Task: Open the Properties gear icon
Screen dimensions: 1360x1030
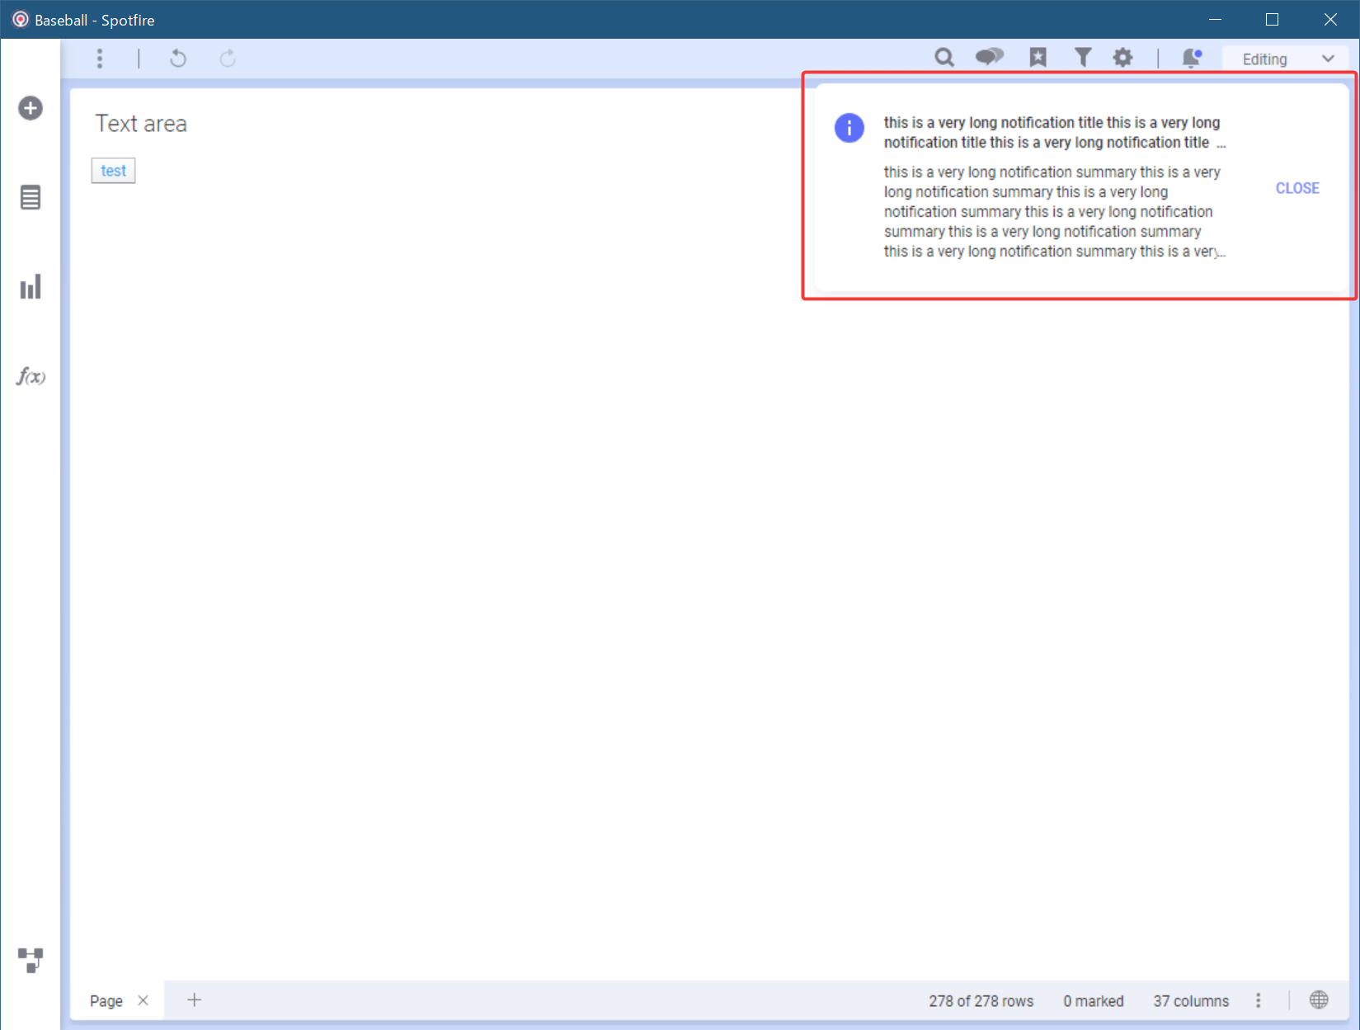Action: pos(1122,58)
